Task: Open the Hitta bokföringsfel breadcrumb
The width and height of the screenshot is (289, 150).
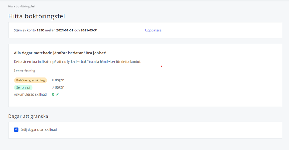Action: 21,6
